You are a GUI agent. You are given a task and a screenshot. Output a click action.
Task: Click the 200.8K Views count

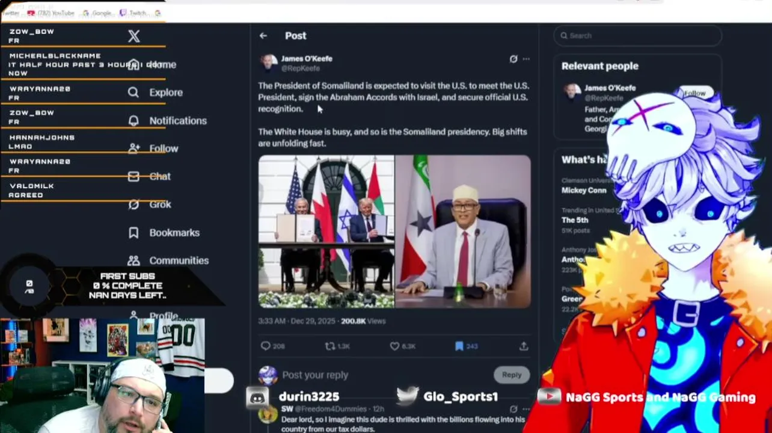click(x=363, y=321)
